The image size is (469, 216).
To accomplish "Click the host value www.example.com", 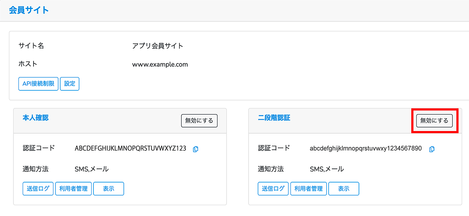I will pos(160,65).
